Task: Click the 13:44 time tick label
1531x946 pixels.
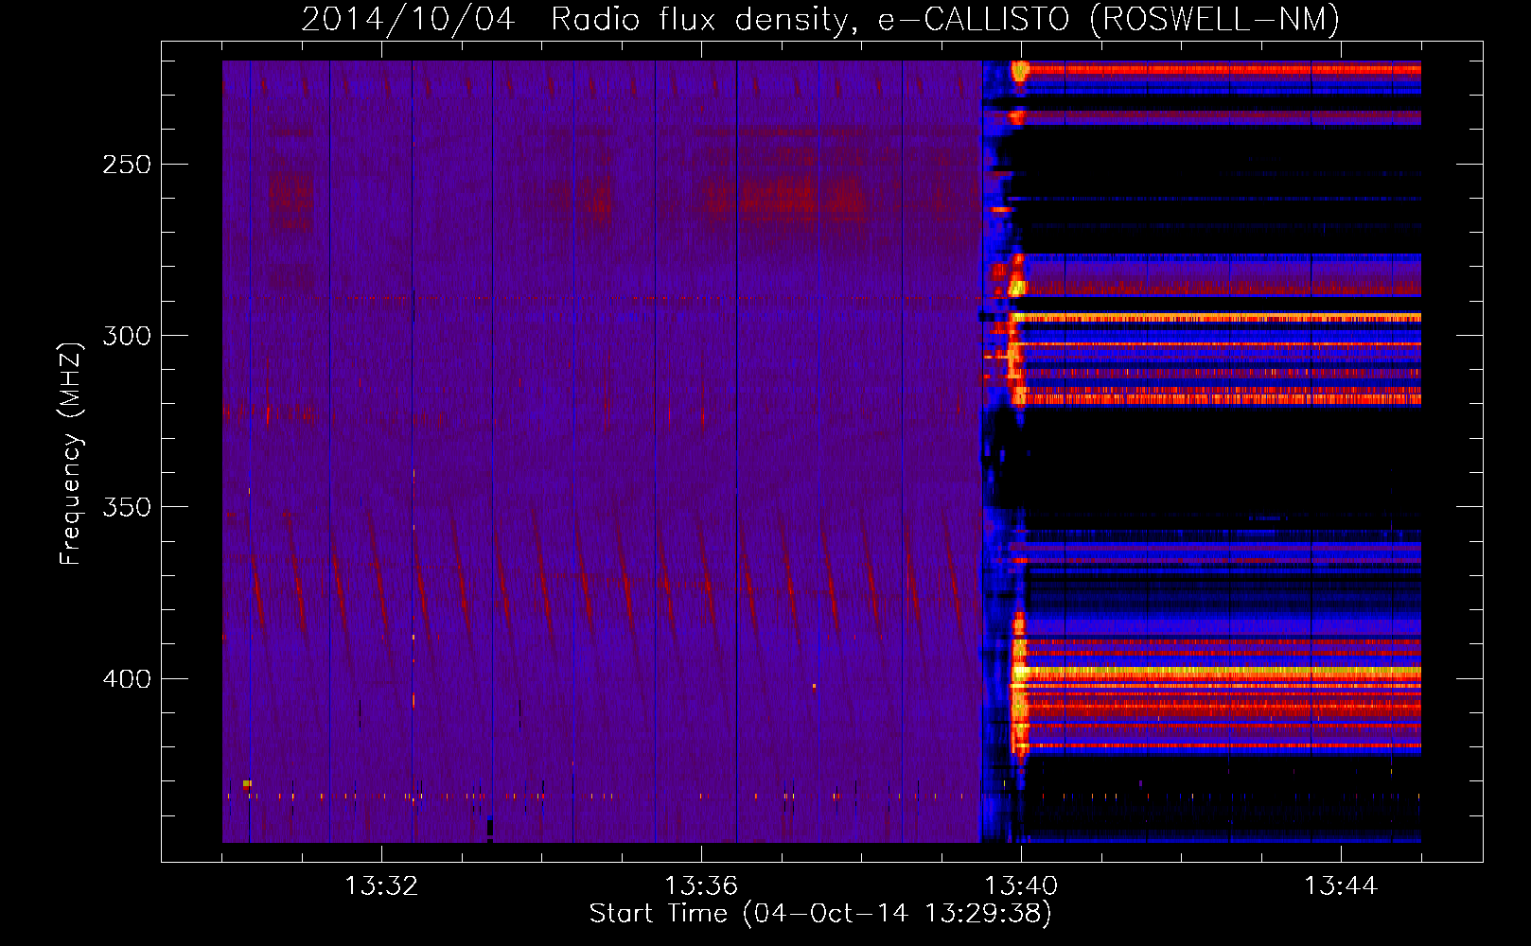Action: (1341, 885)
